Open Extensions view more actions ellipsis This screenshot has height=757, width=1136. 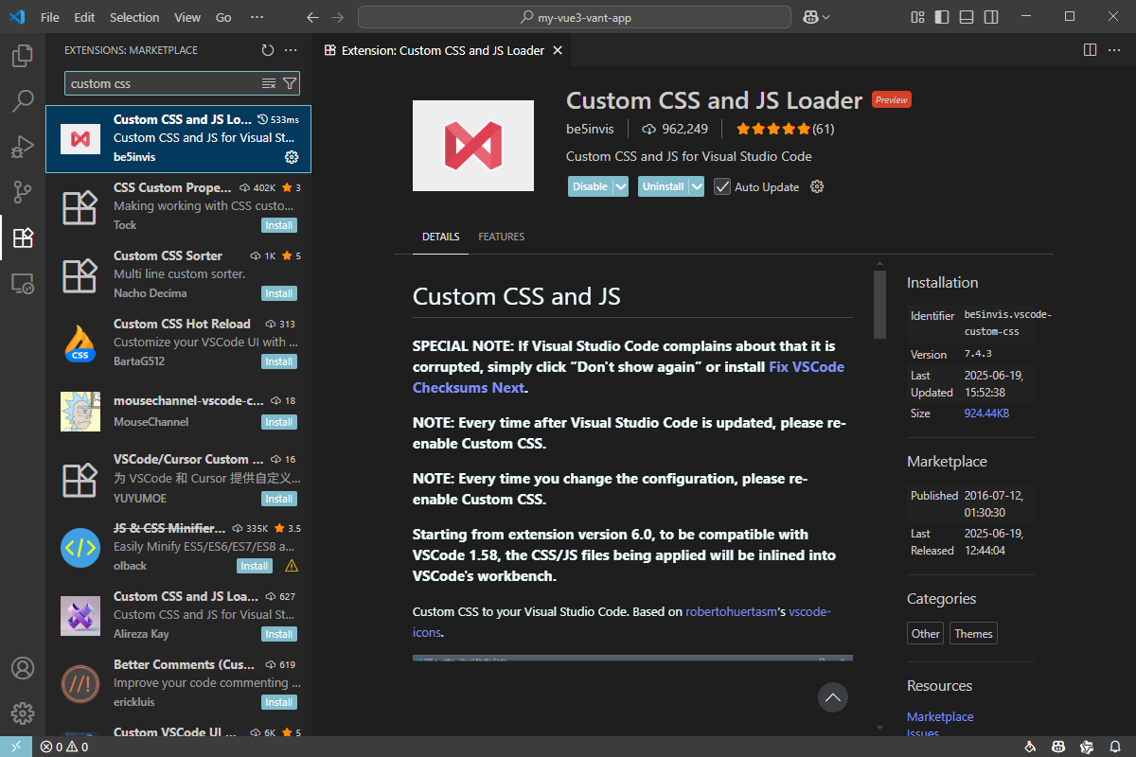click(291, 50)
